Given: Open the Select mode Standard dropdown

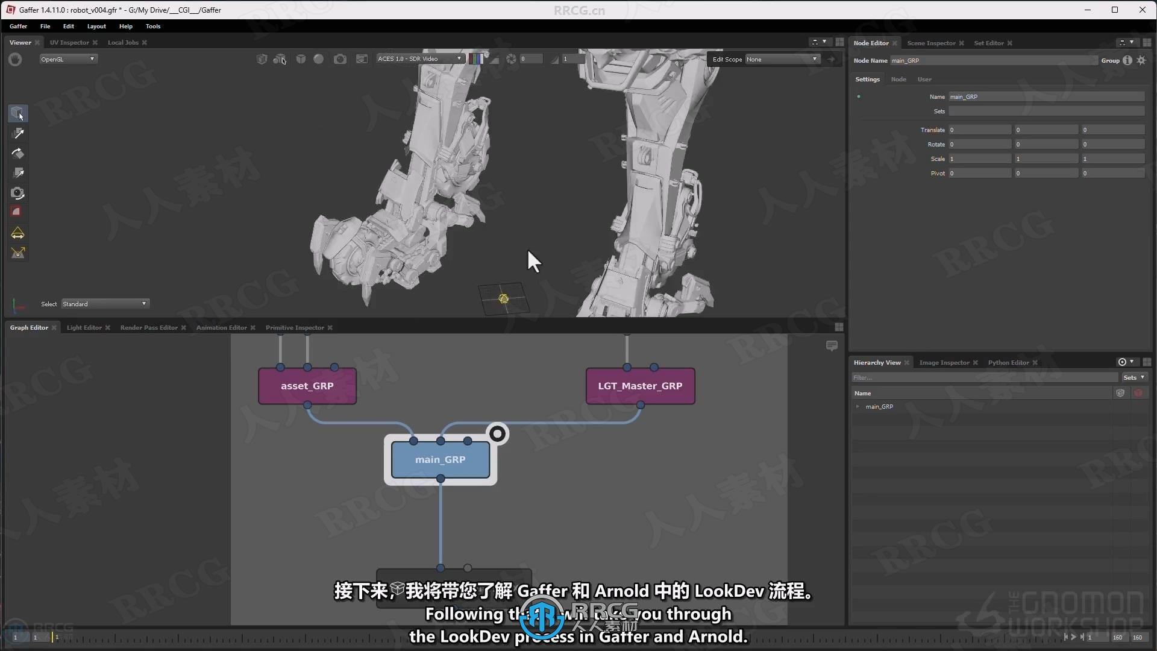Looking at the screenshot, I should [105, 304].
